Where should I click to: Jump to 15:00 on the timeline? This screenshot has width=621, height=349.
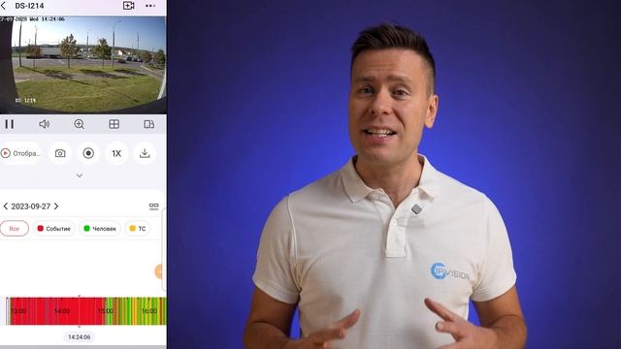pyautogui.click(x=106, y=311)
